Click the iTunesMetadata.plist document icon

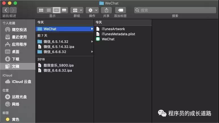click(98, 34)
